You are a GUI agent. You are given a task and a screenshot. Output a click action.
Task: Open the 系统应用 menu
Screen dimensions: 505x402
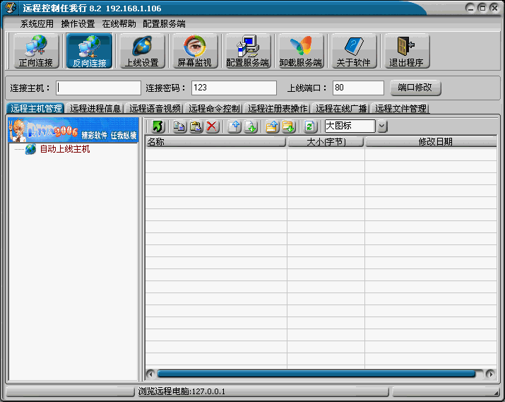coord(37,23)
